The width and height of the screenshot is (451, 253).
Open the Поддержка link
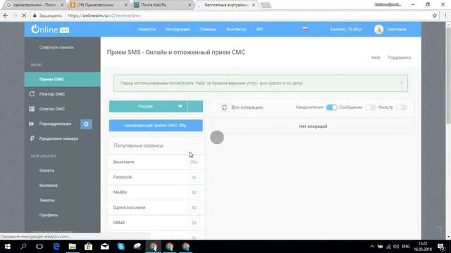click(399, 58)
